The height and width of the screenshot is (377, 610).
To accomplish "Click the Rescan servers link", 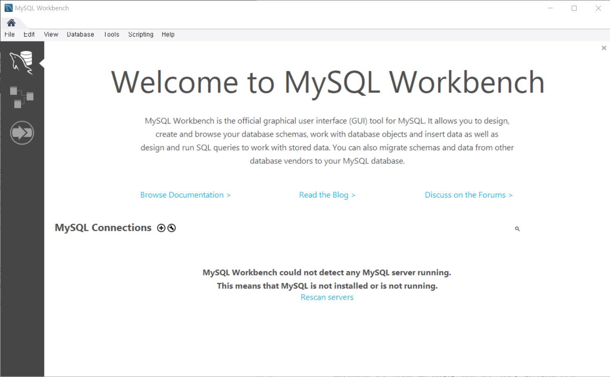I will (x=327, y=297).
